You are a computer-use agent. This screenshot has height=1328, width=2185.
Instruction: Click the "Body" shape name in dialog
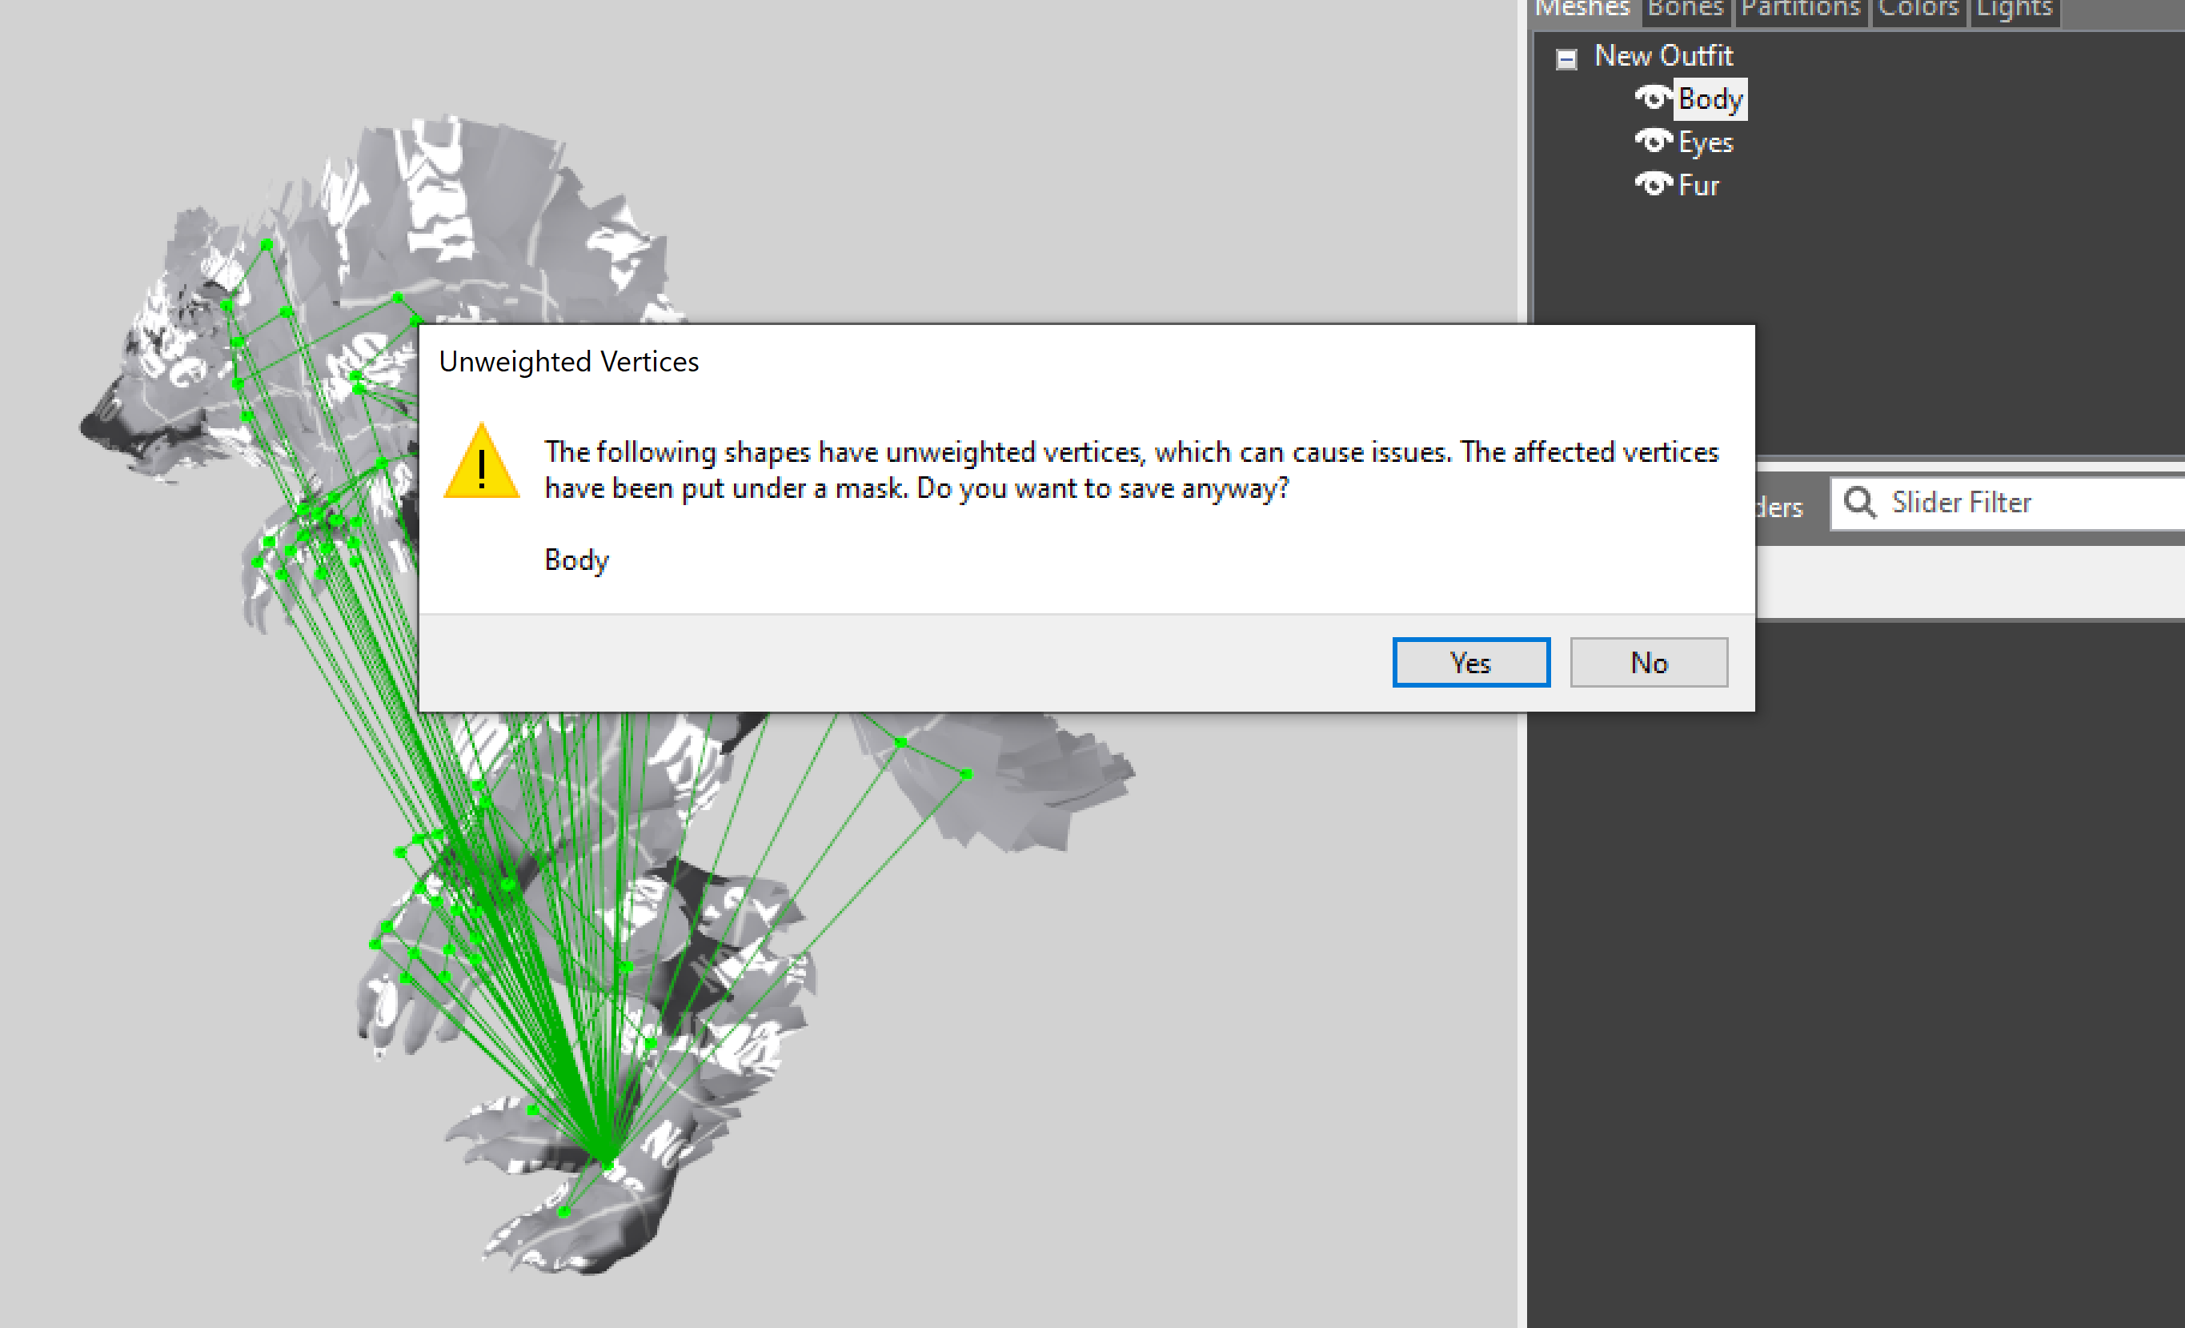[576, 560]
